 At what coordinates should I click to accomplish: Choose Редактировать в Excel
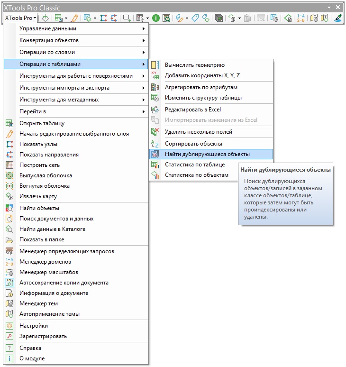pos(211,110)
